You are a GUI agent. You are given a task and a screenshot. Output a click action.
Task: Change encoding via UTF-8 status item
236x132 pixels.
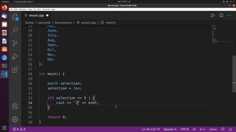tap(184, 129)
